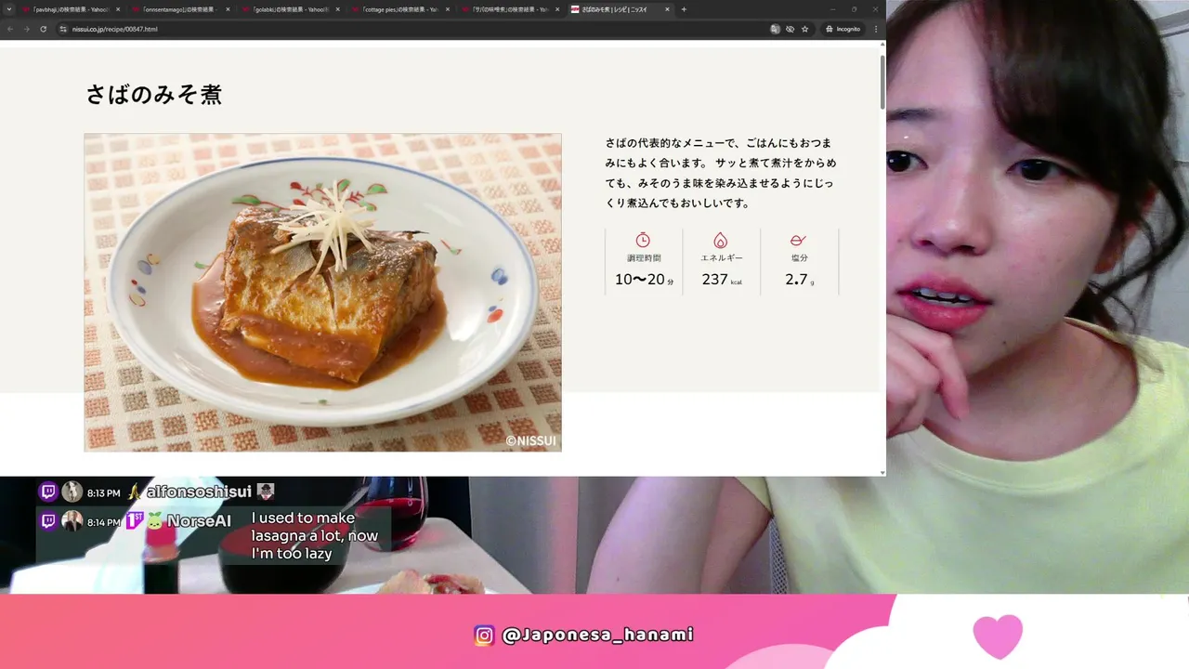Click the Twitch icon beside alfonsoshisui

49,492
